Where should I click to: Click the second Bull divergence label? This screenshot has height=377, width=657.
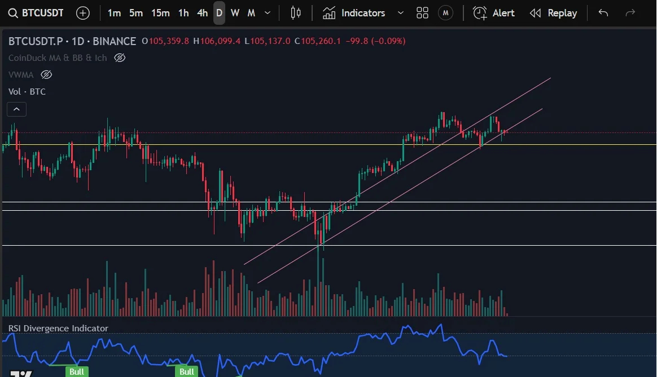click(187, 371)
